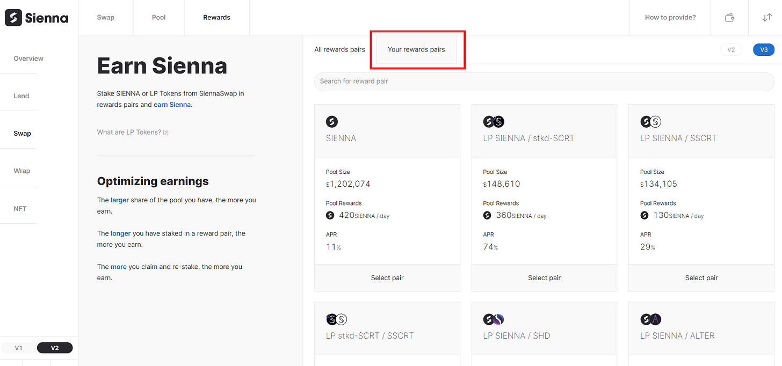Click the LP SIENNA / SSCRT title
The width and height of the screenshot is (782, 366).
tap(678, 138)
